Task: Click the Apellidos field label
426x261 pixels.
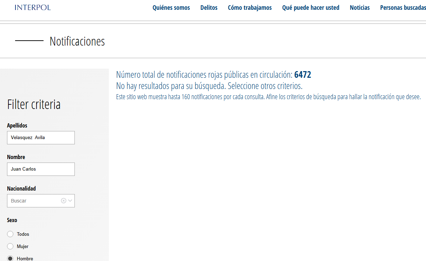Action: [17, 125]
